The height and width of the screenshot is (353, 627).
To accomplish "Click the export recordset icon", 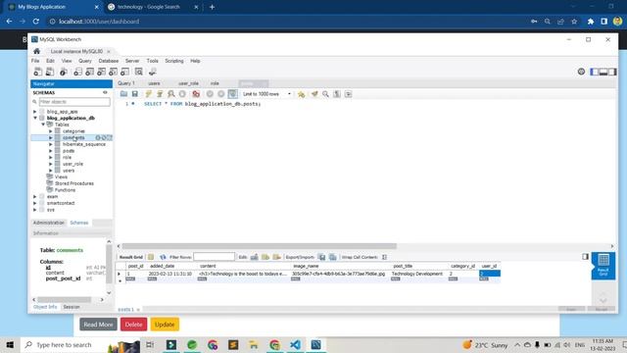I will tap(322, 257).
